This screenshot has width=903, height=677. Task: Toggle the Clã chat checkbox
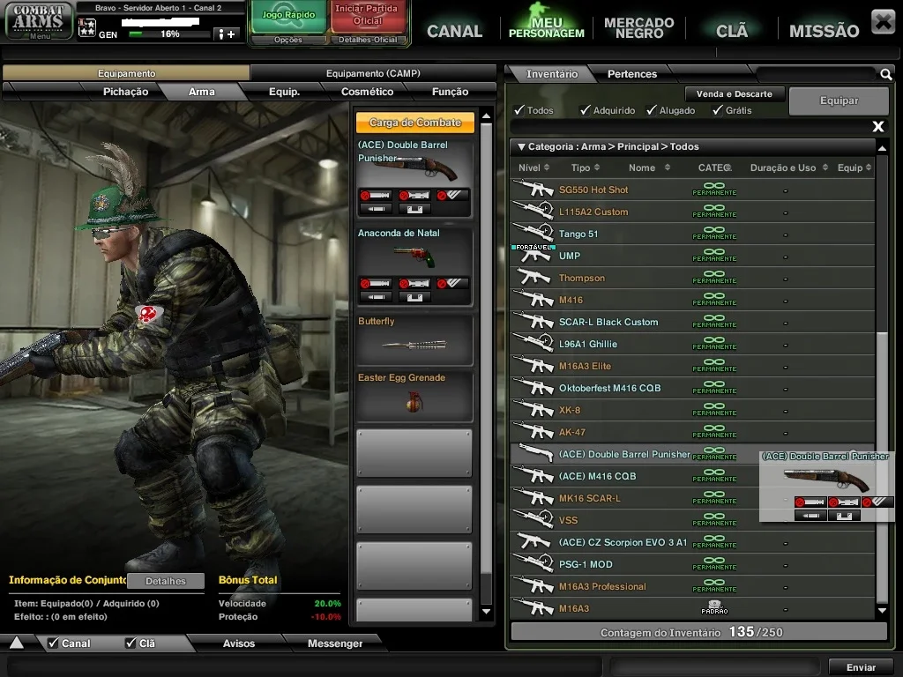point(131,643)
